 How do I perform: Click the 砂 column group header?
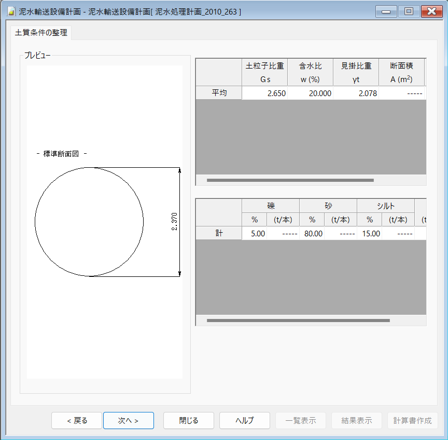328,206
